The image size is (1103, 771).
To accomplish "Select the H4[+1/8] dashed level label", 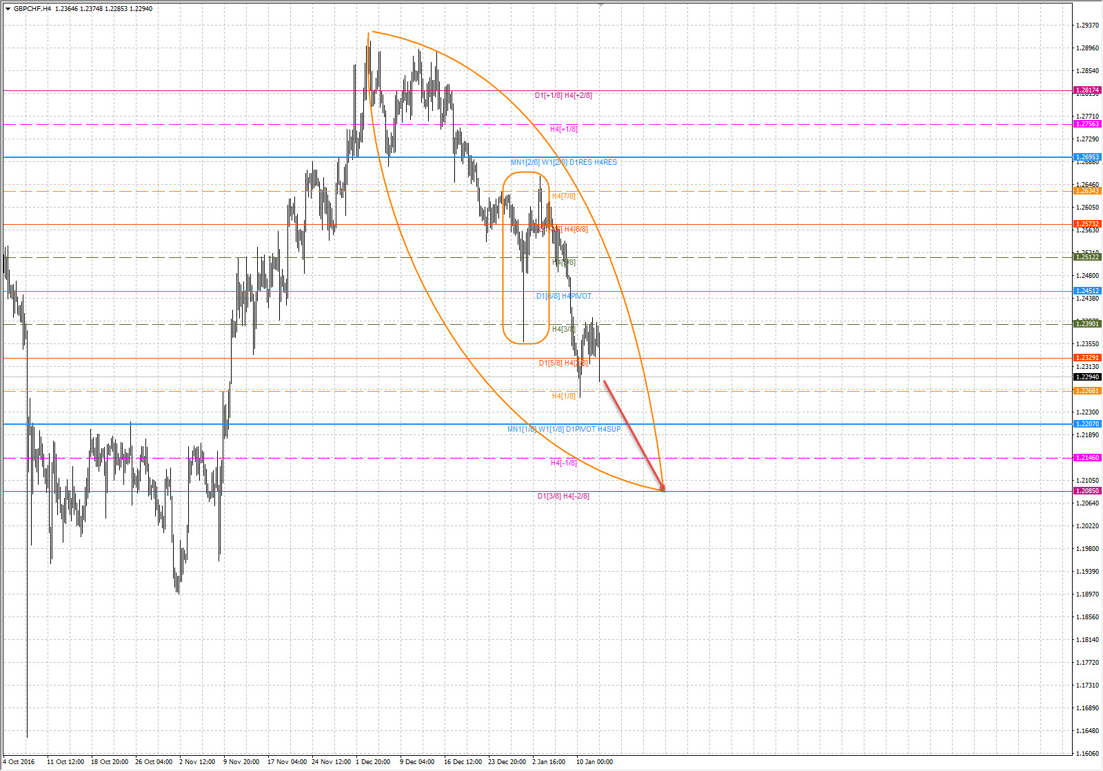I will pos(564,129).
